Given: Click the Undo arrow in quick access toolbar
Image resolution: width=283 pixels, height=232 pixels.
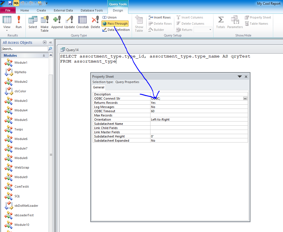Looking at the screenshot, I should [x=23, y=3].
